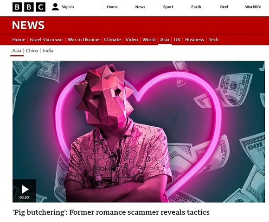269x222 pixels.
Task: Click the Sign in user icon
Action: coord(55,7)
